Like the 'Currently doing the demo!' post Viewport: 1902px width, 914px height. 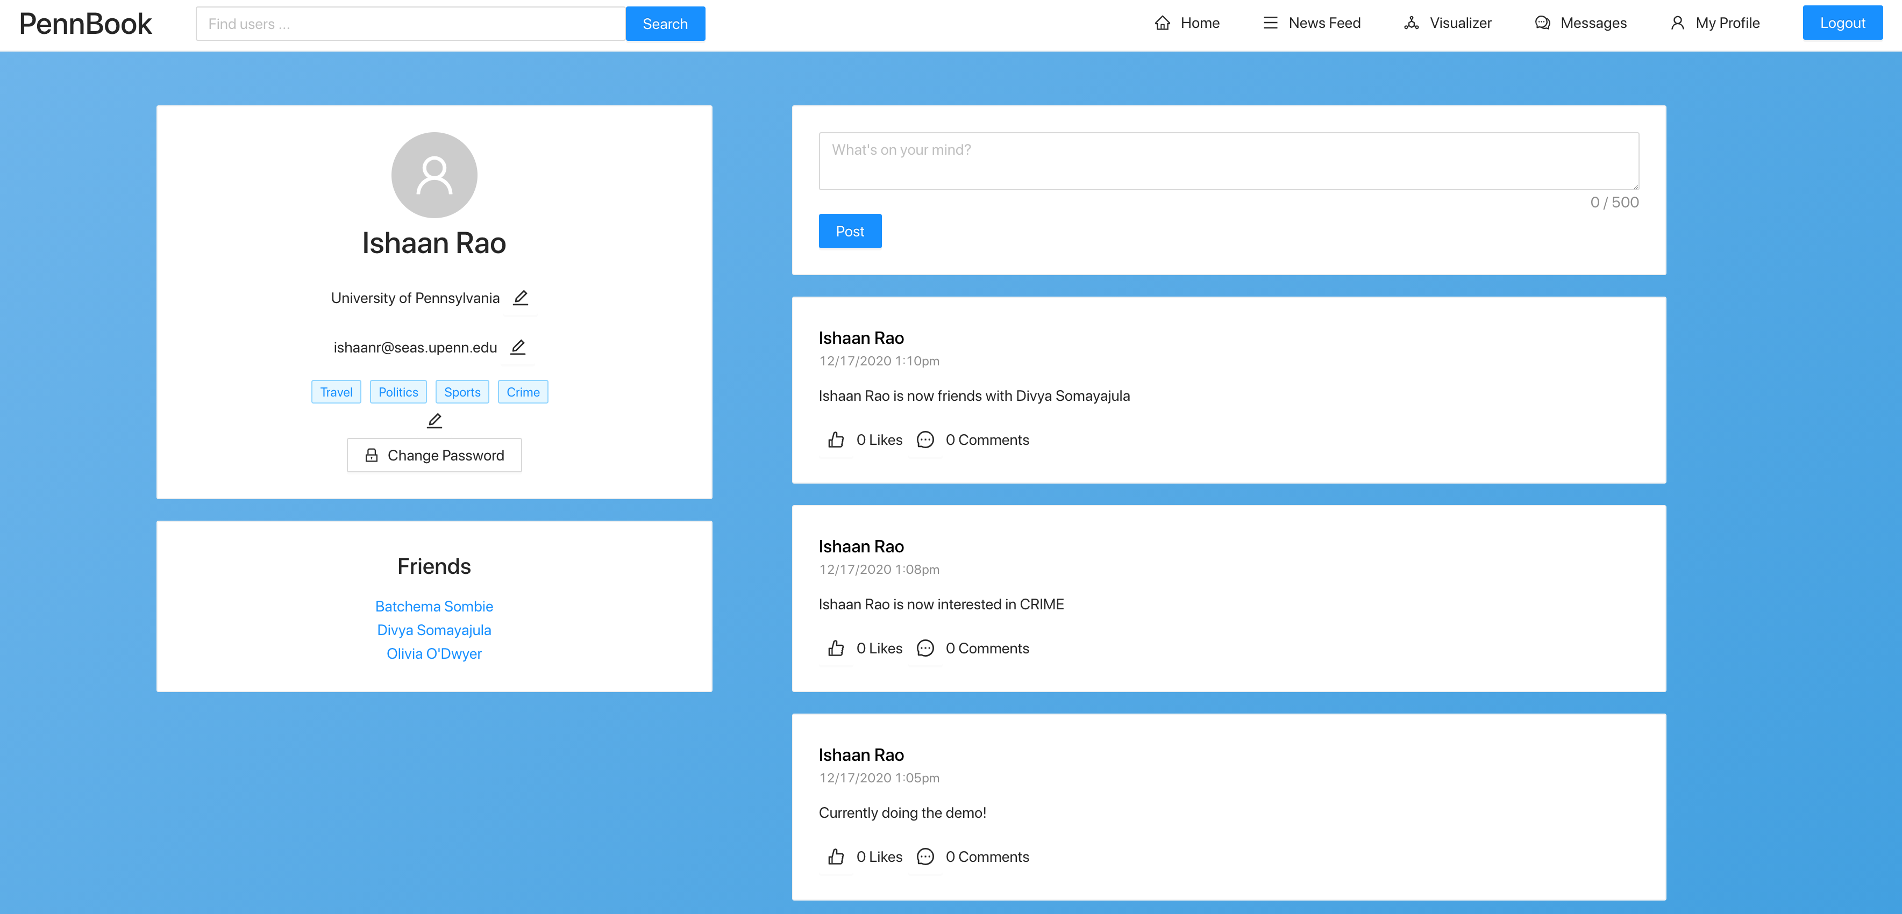click(836, 857)
